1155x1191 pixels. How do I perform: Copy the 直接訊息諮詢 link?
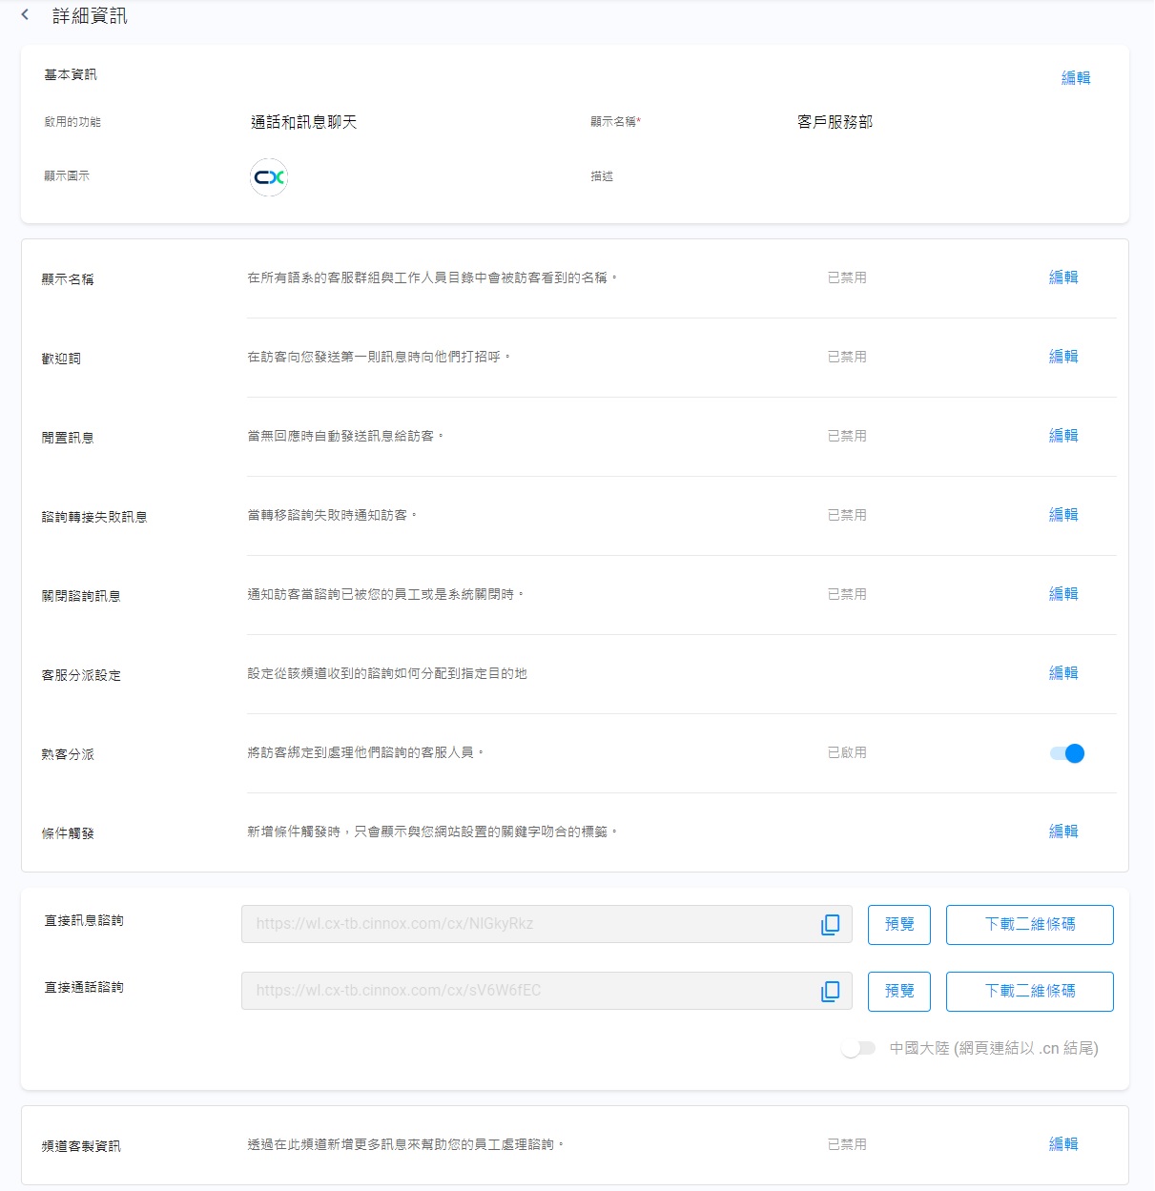coord(830,924)
